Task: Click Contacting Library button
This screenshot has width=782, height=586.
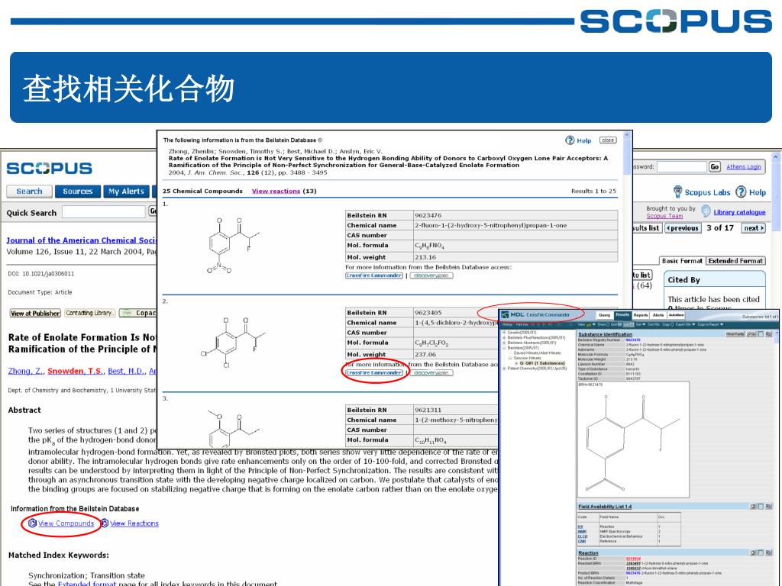Action: pyautogui.click(x=90, y=313)
